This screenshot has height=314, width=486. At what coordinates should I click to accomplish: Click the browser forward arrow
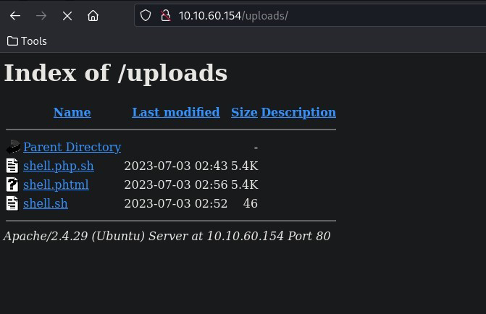pos(41,15)
